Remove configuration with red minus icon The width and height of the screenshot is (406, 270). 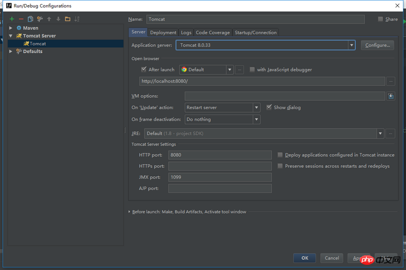pyautogui.click(x=21, y=19)
